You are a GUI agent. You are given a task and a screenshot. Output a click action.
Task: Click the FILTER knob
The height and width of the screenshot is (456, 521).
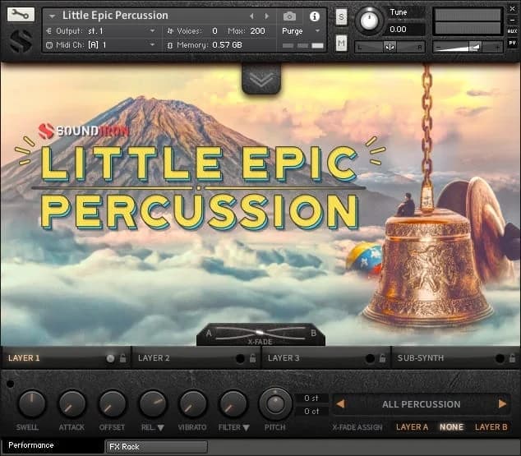click(x=233, y=404)
